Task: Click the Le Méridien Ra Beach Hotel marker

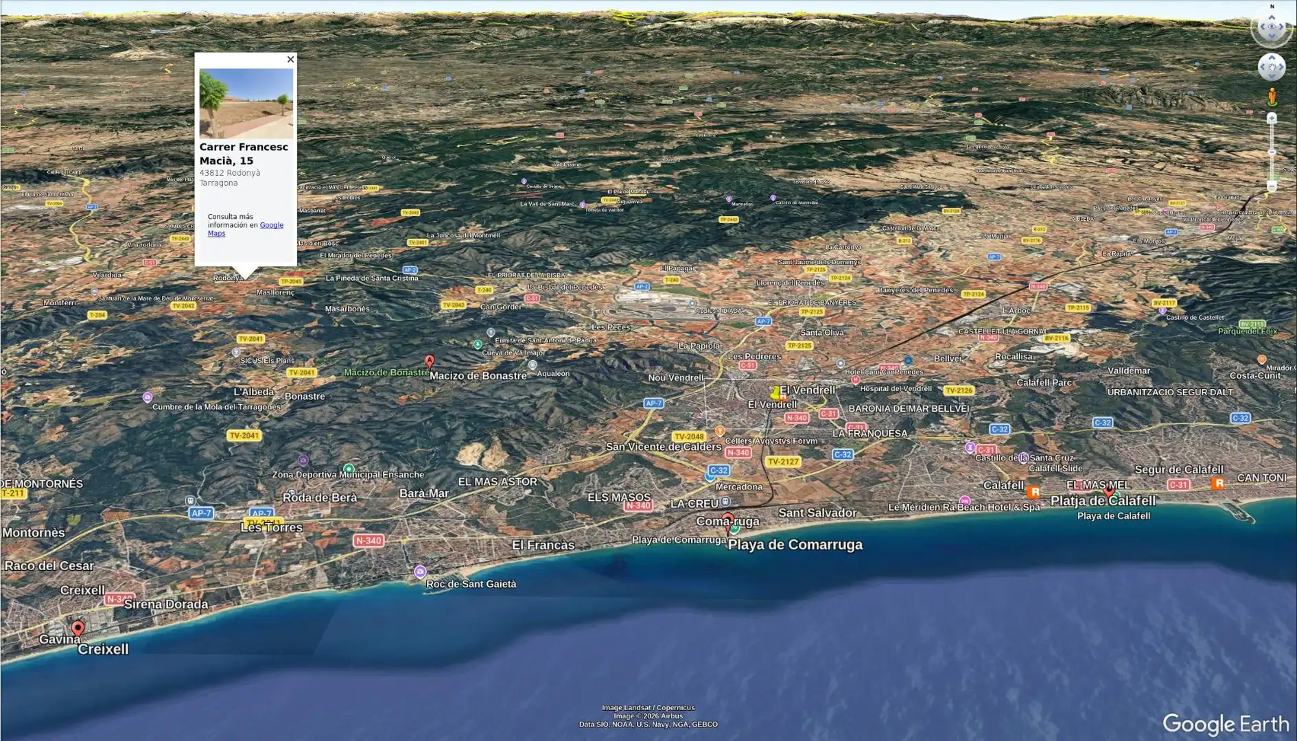Action: pyautogui.click(x=964, y=501)
